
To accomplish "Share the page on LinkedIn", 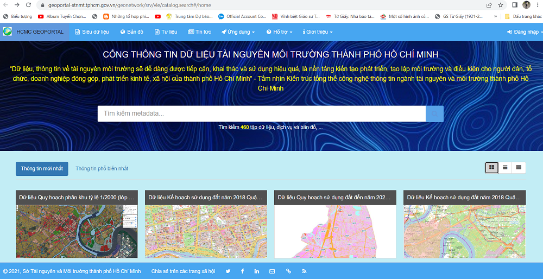I will (257, 271).
